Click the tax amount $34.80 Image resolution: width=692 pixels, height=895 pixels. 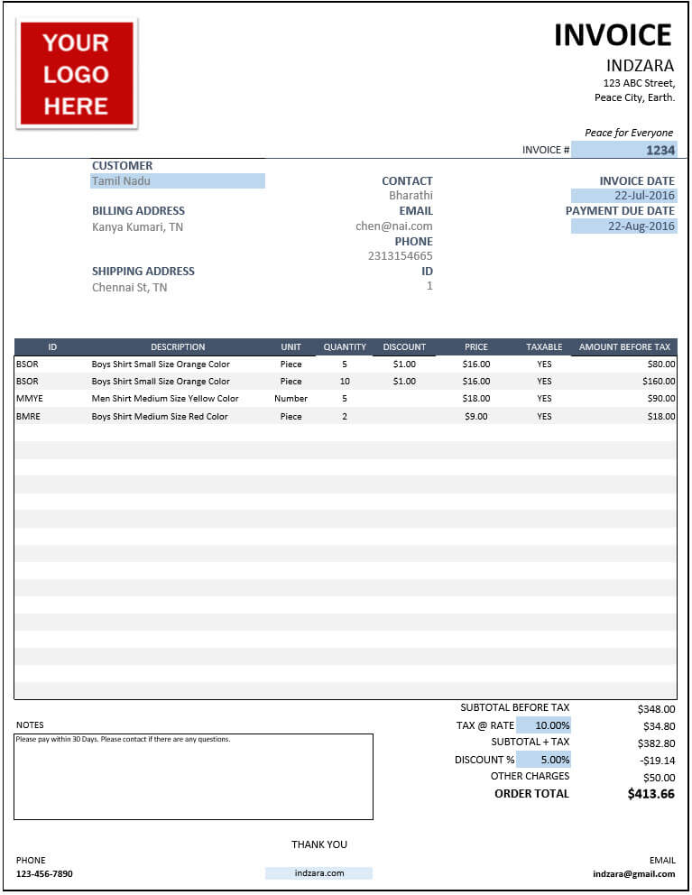click(659, 726)
